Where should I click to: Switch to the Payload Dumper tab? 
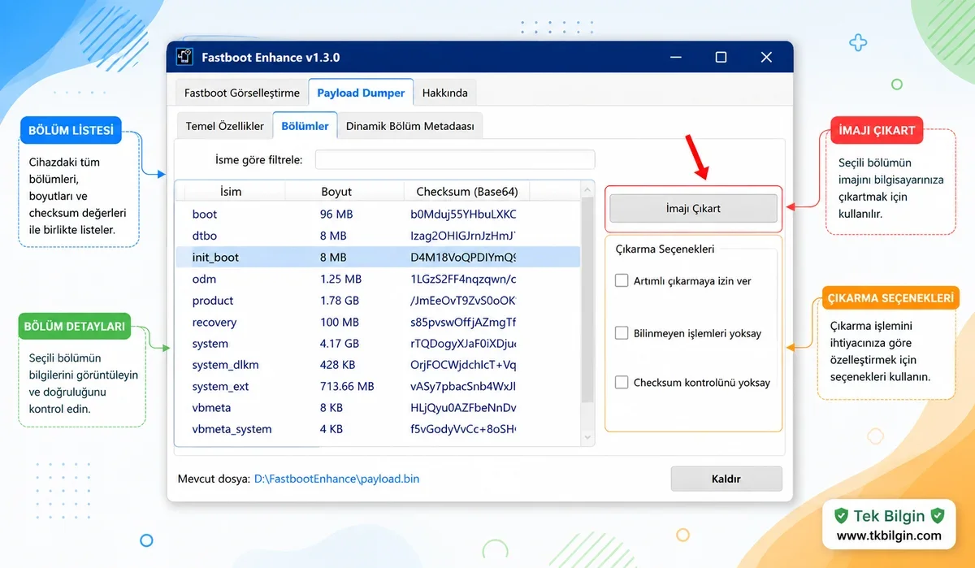[361, 93]
